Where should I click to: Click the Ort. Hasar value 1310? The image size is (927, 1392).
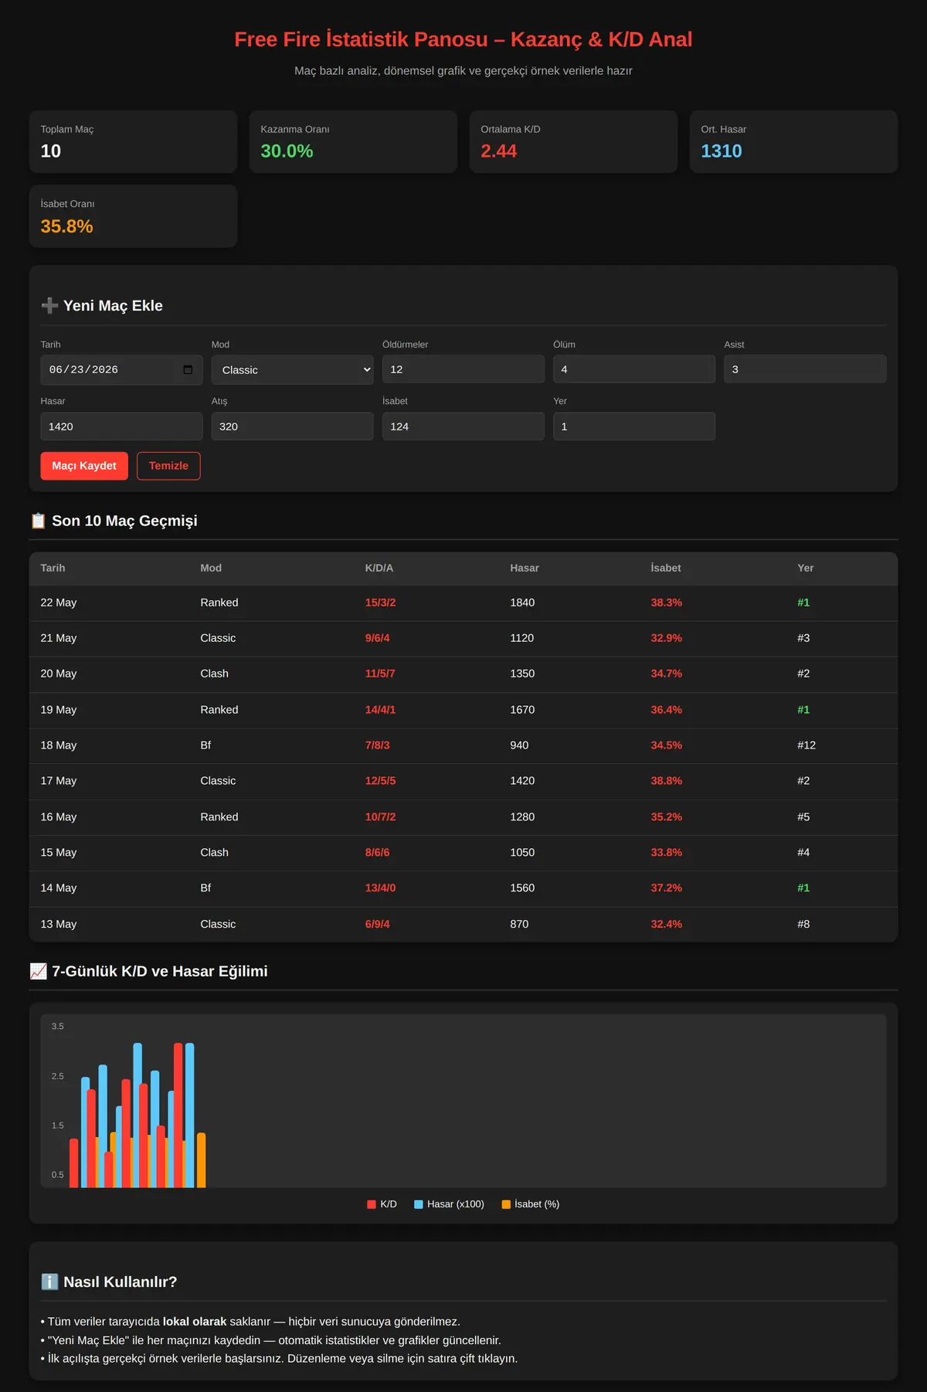722,151
